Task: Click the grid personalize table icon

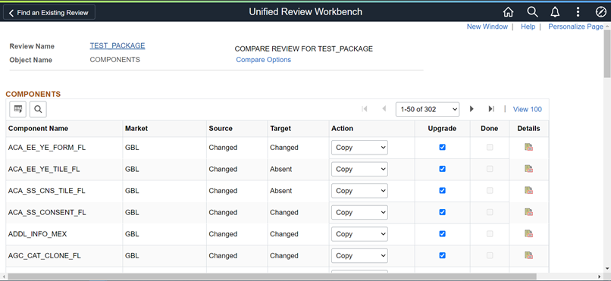Action: (18, 109)
